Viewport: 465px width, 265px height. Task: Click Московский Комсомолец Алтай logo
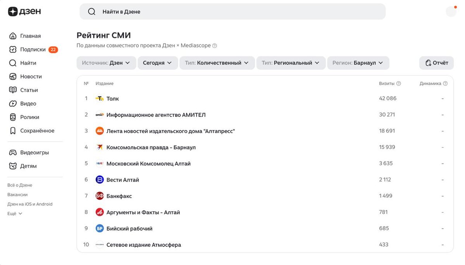click(x=100, y=164)
